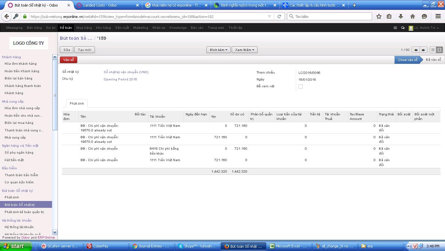Image resolution: width=445 pixels, height=251 pixels.
Task: Switch to form view icon
Action: point(439,50)
